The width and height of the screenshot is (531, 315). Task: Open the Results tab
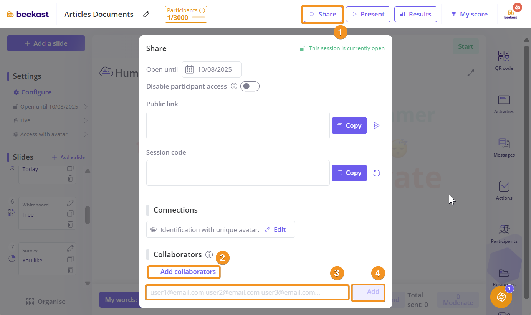[415, 14]
